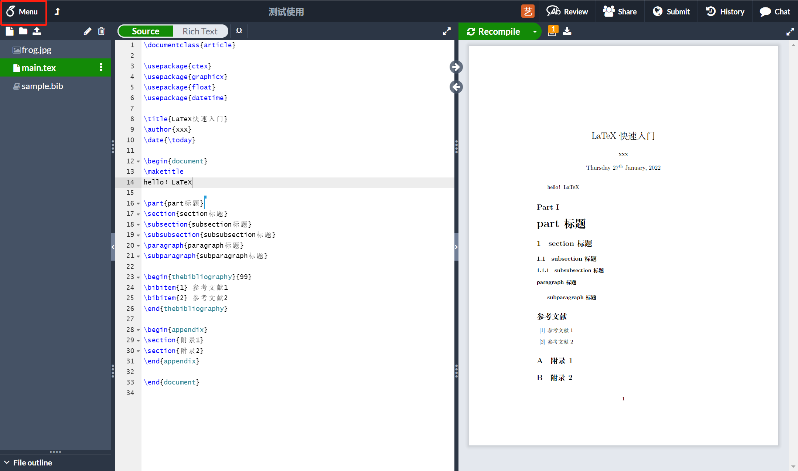
Task: Expand the editor to full screen
Action: coord(446,31)
